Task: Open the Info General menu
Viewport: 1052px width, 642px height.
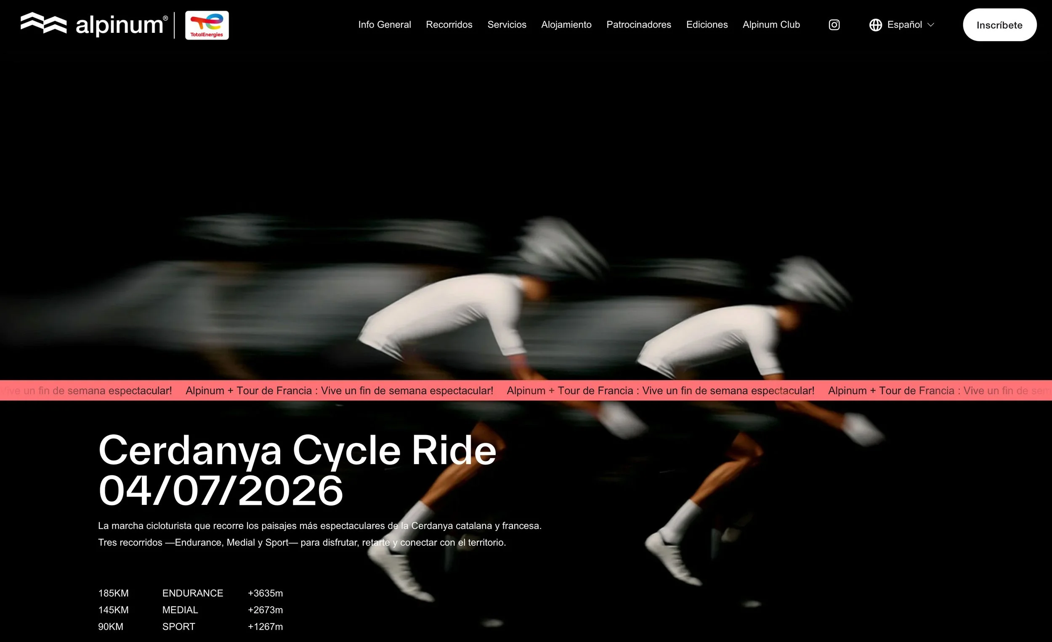Action: coord(384,25)
